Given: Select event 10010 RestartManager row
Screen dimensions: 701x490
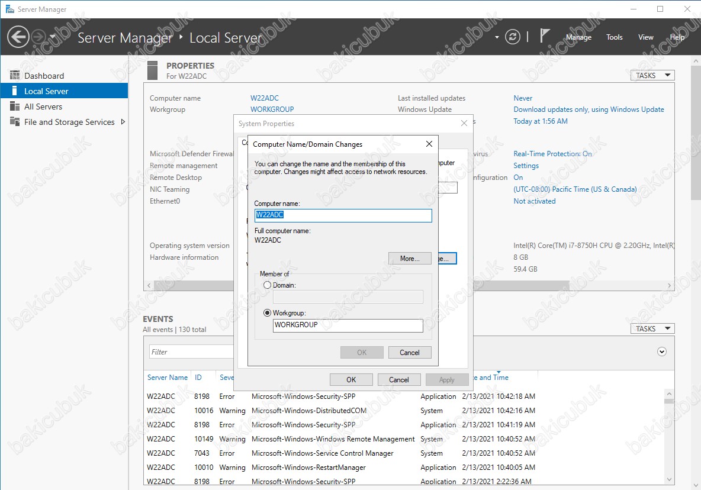Looking at the screenshot, I should point(404,468).
